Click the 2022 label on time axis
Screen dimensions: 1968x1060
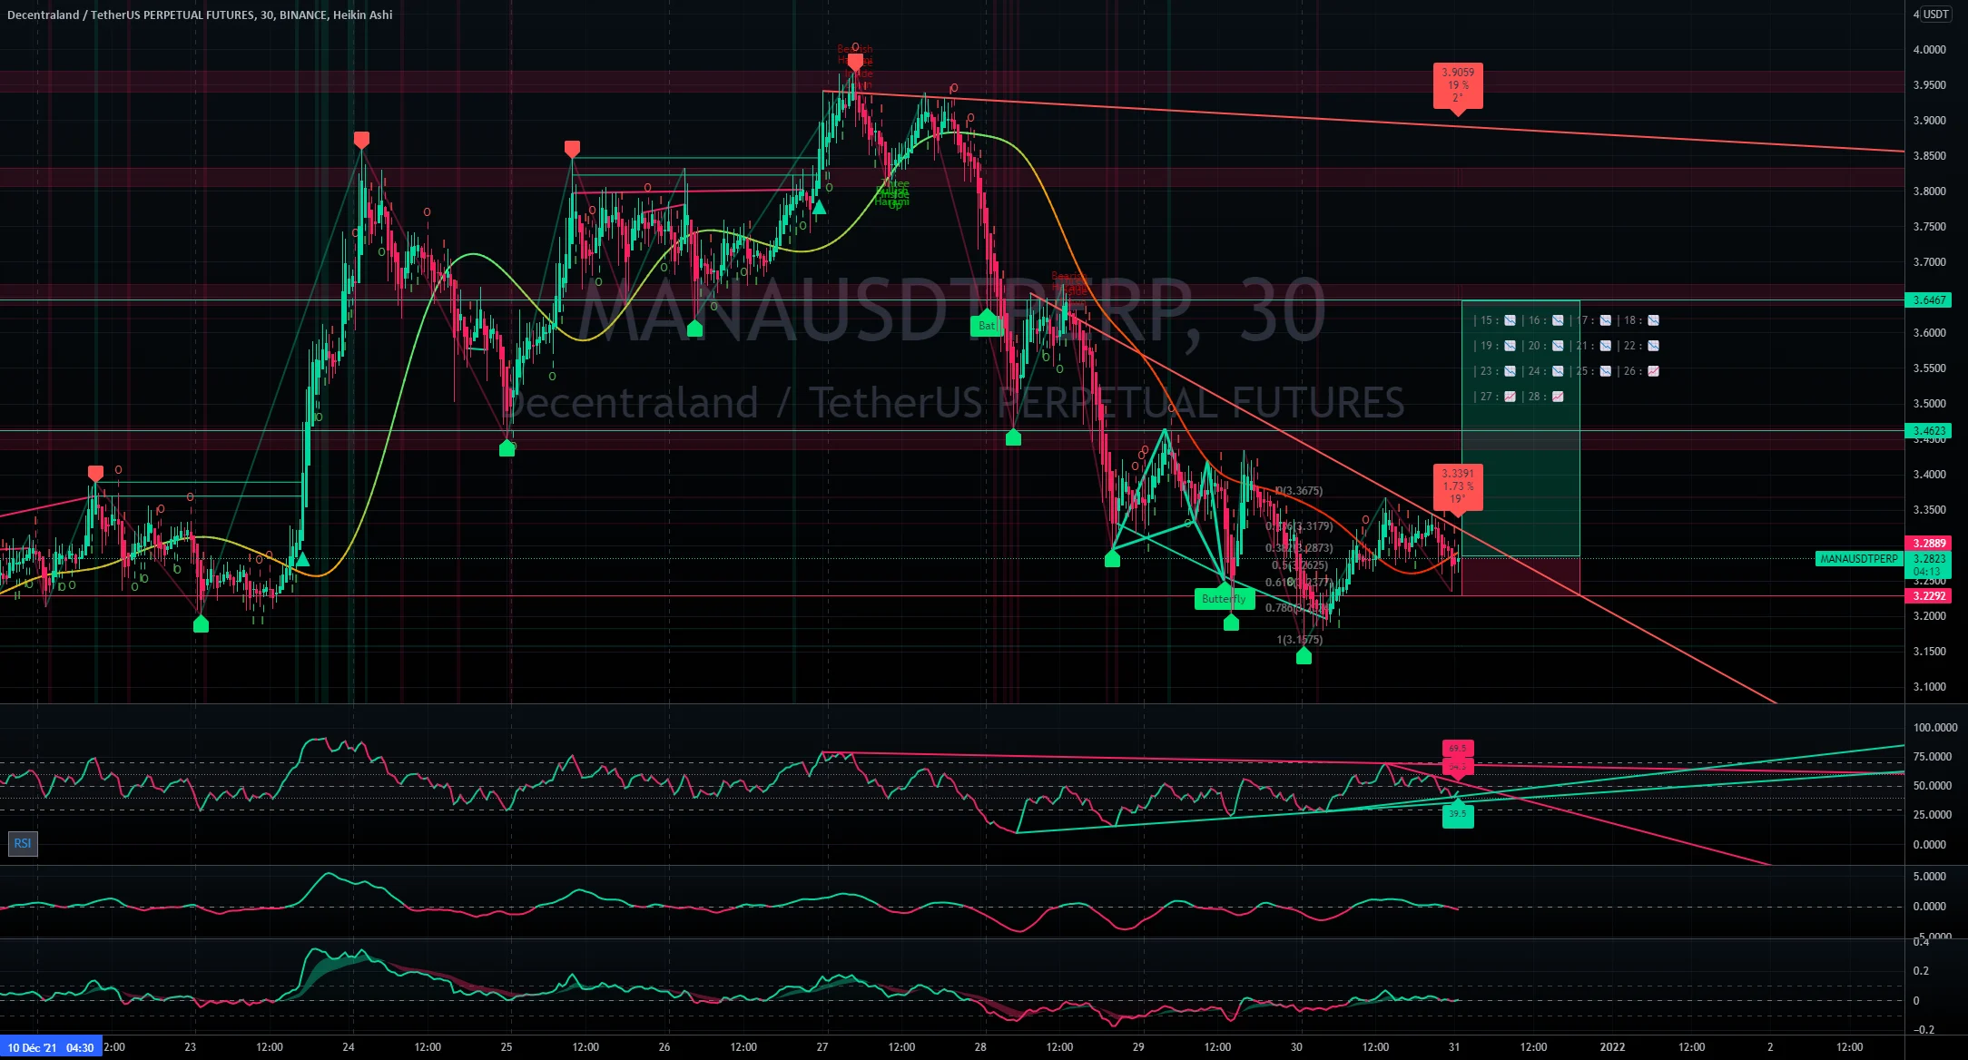tap(1612, 1047)
